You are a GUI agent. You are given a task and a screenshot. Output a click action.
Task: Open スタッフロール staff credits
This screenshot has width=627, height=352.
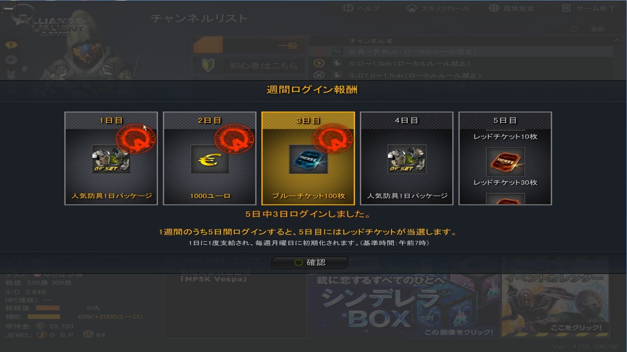pyautogui.click(x=438, y=8)
